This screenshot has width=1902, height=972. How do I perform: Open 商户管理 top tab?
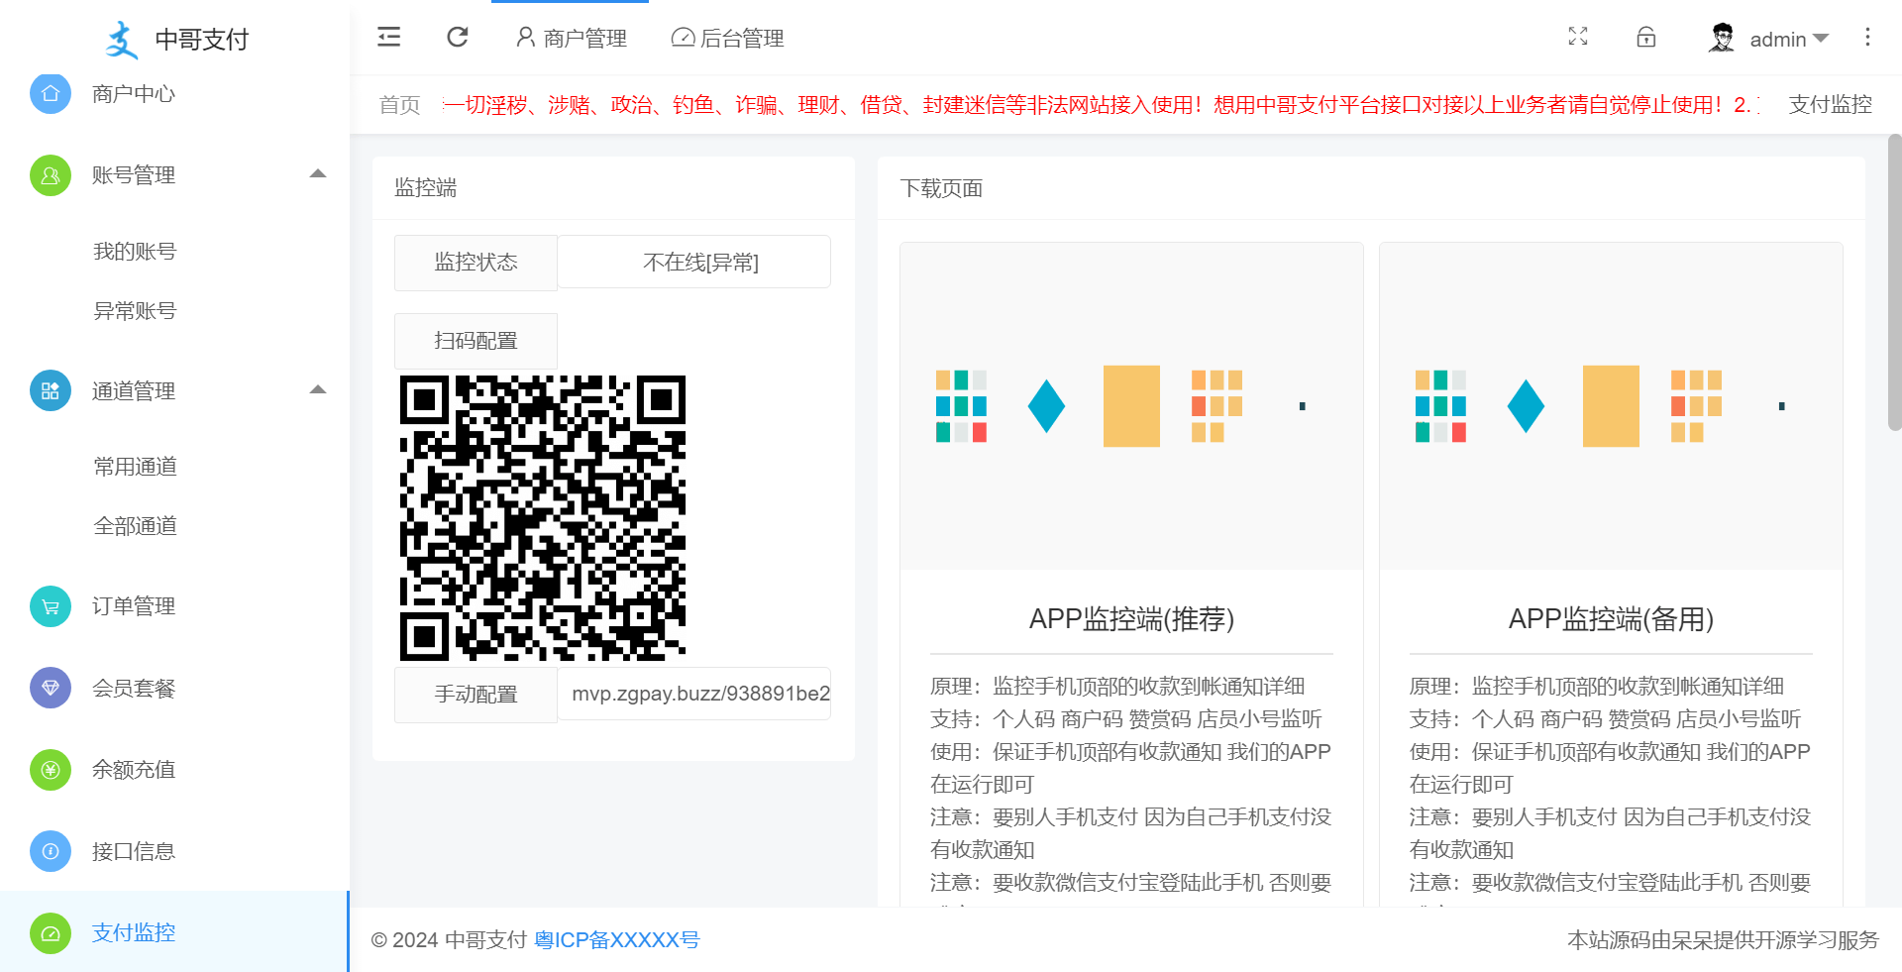click(571, 39)
